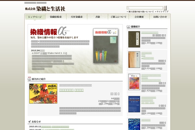
Task: Click the book icon beside 書籍紹介
Action: tap(128, 27)
